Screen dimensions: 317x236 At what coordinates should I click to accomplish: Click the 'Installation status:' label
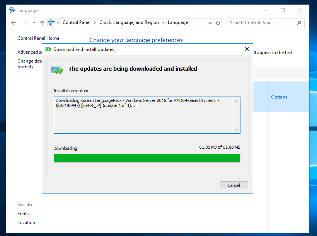pyautogui.click(x=71, y=91)
